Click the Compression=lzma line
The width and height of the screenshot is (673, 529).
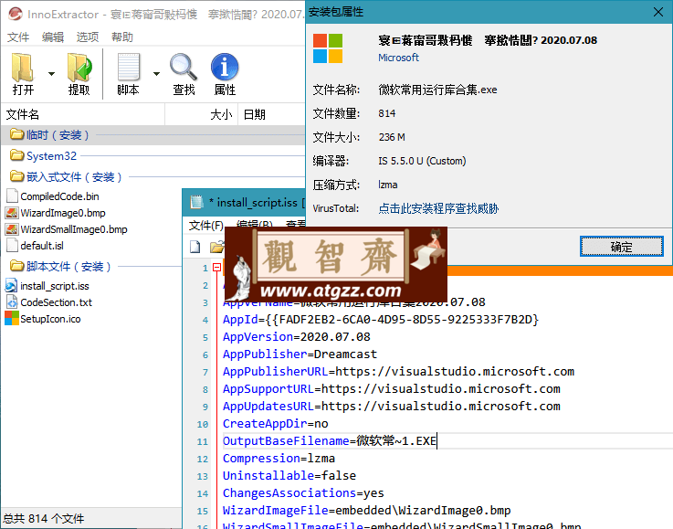point(279,459)
